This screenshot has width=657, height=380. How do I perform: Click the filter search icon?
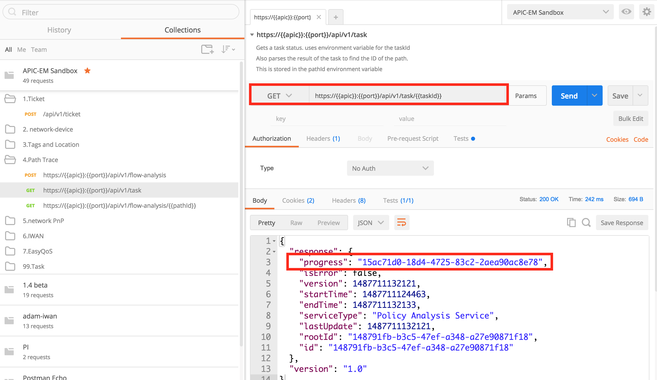(x=13, y=13)
